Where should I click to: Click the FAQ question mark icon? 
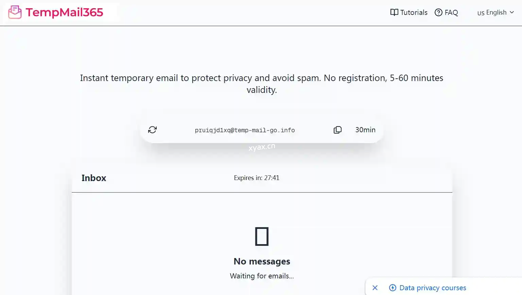pos(438,13)
